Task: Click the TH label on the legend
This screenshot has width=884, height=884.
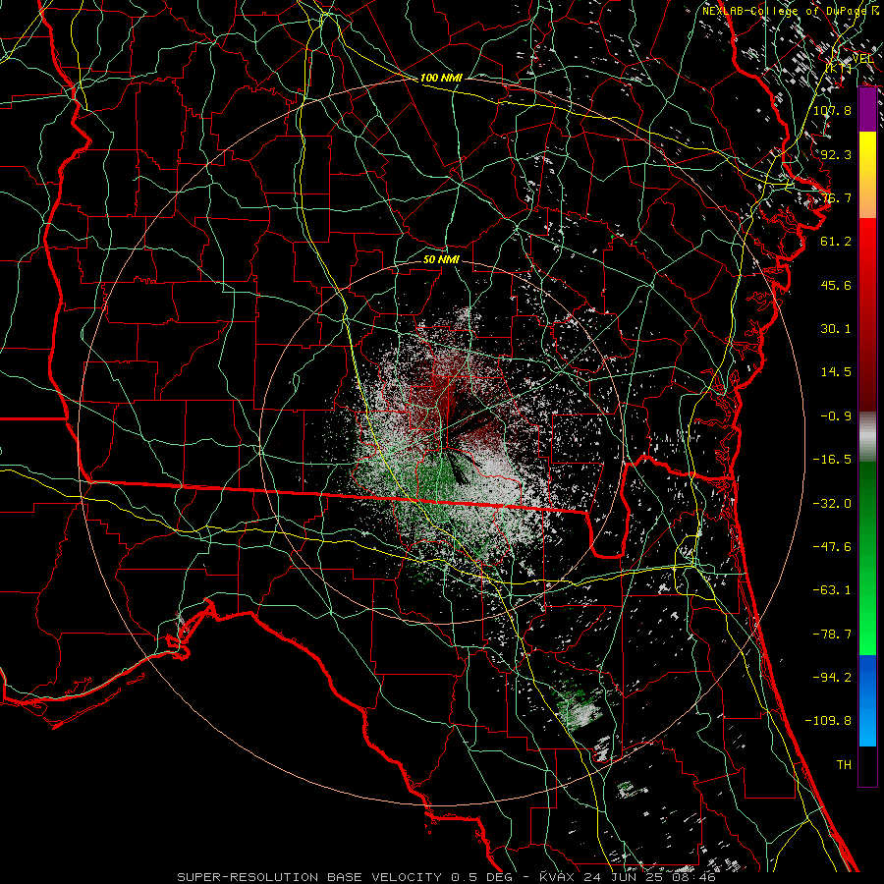Action: click(x=844, y=764)
